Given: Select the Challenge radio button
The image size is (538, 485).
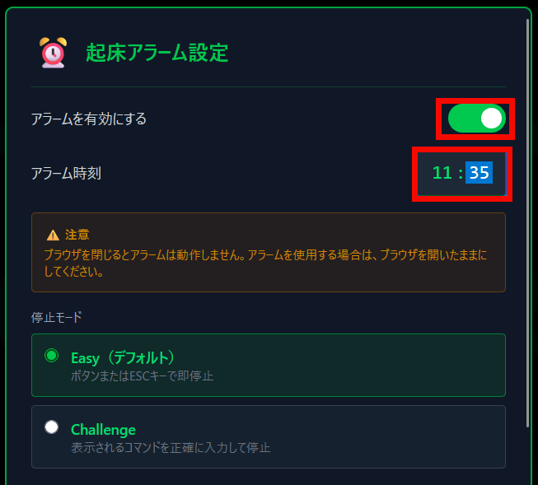Looking at the screenshot, I should click(x=51, y=427).
